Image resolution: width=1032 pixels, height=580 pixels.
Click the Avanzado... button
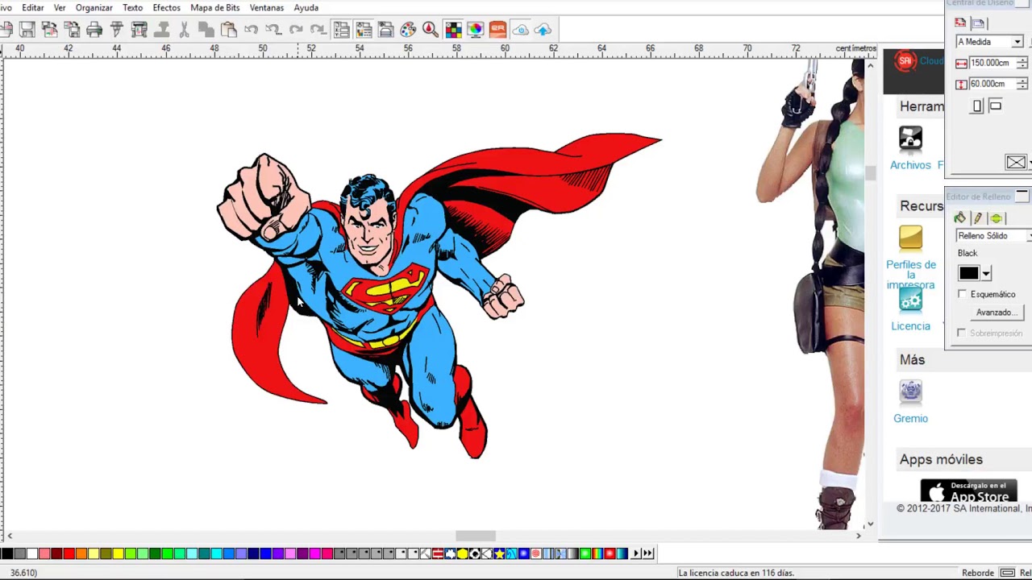click(997, 313)
